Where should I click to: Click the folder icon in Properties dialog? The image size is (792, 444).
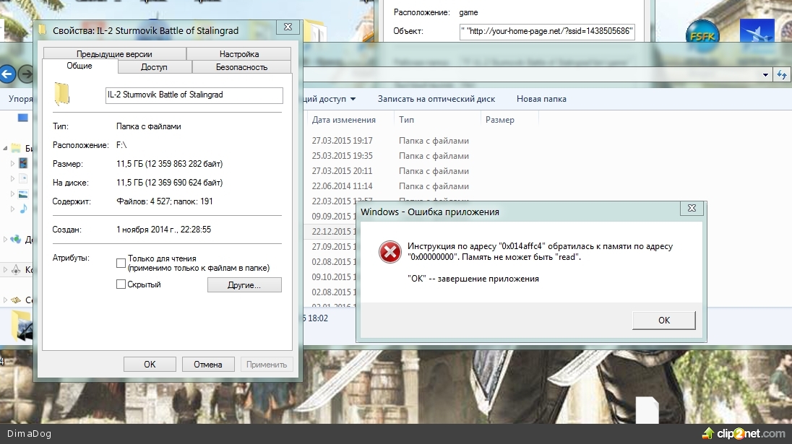(x=62, y=95)
